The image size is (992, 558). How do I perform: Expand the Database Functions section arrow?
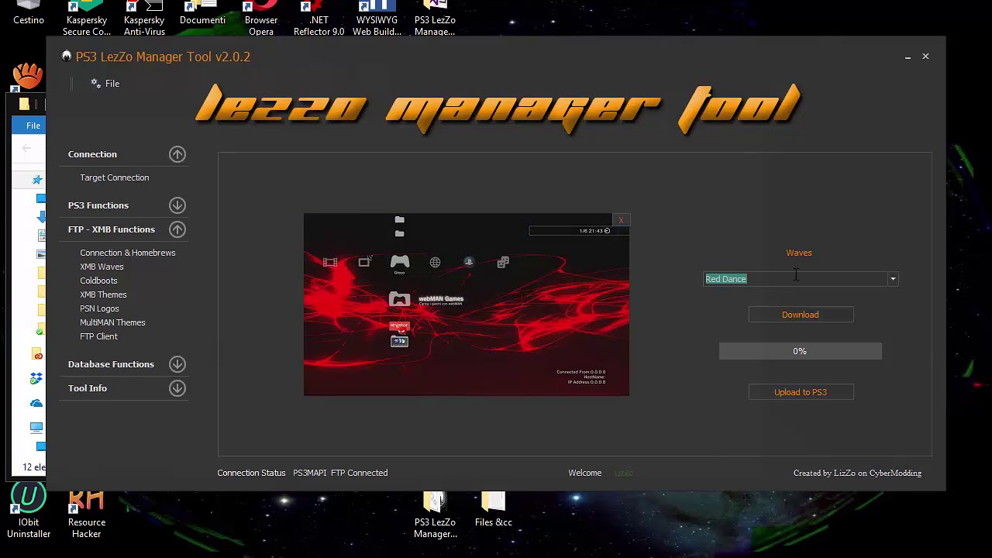[x=177, y=364]
